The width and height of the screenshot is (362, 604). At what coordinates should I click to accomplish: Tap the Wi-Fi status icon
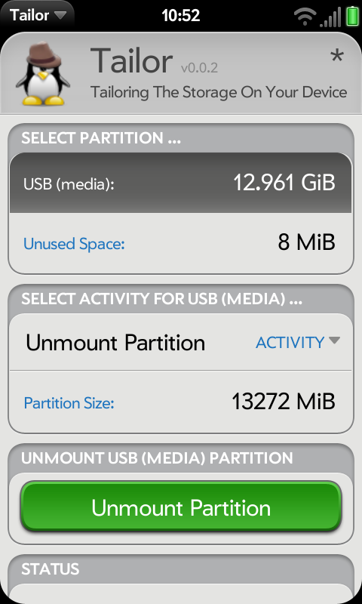pos(305,17)
